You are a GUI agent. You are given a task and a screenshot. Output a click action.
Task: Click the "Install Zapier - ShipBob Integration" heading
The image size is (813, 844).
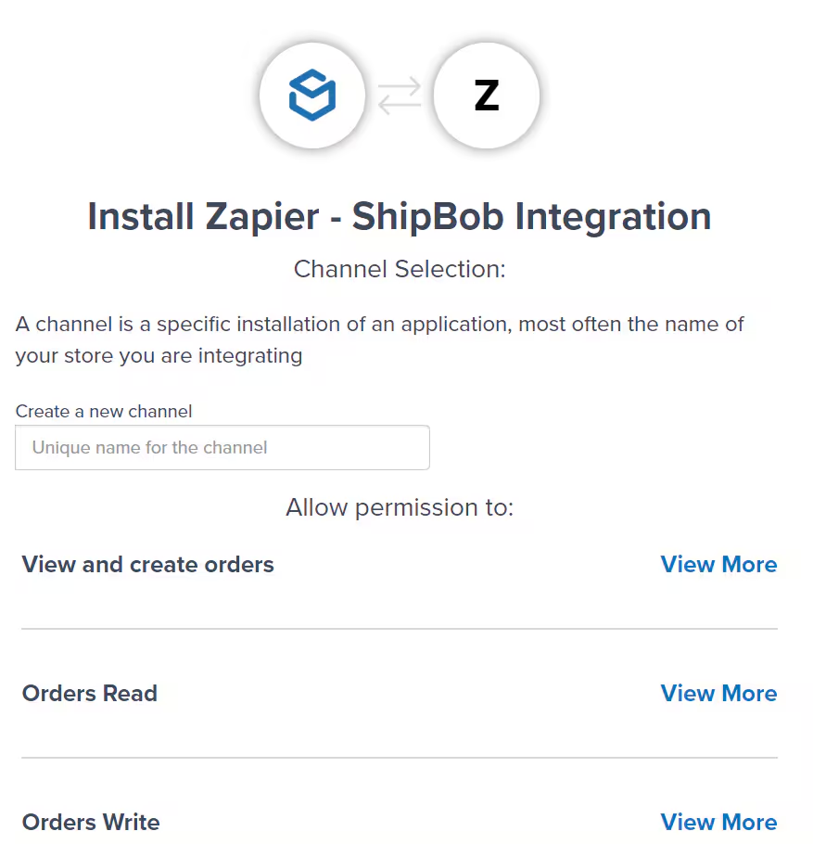point(399,216)
